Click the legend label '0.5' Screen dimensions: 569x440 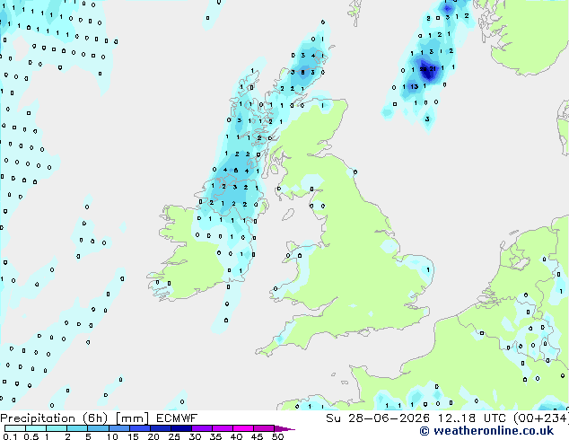[x=31, y=436]
